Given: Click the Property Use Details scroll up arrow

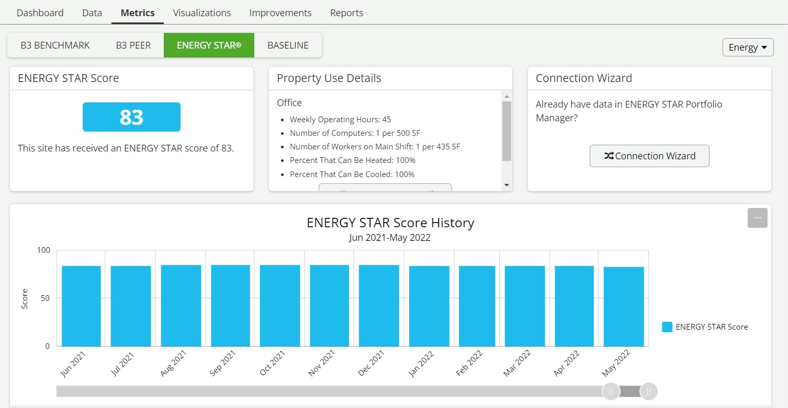Looking at the screenshot, I should point(506,96).
